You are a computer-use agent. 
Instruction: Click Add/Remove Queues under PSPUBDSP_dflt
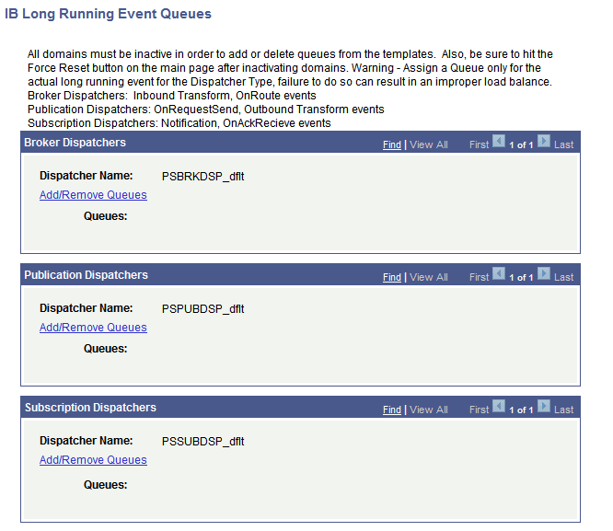point(93,328)
